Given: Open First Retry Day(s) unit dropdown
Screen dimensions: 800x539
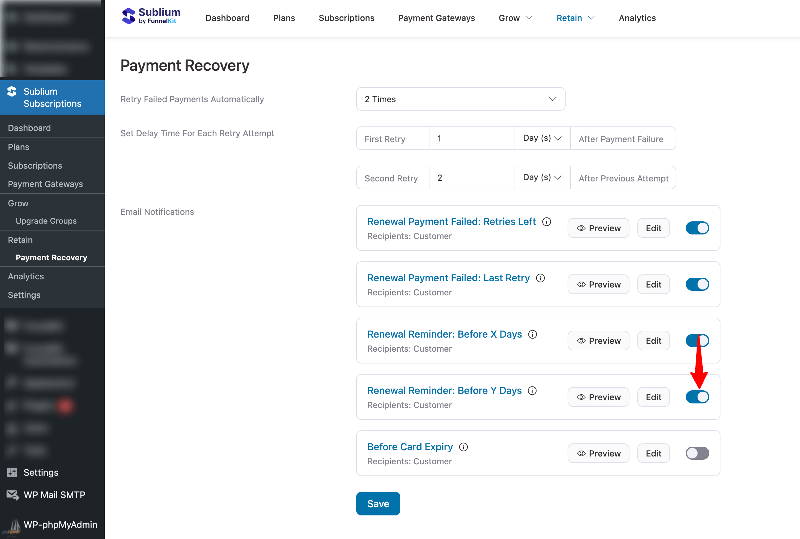Looking at the screenshot, I should tap(542, 139).
